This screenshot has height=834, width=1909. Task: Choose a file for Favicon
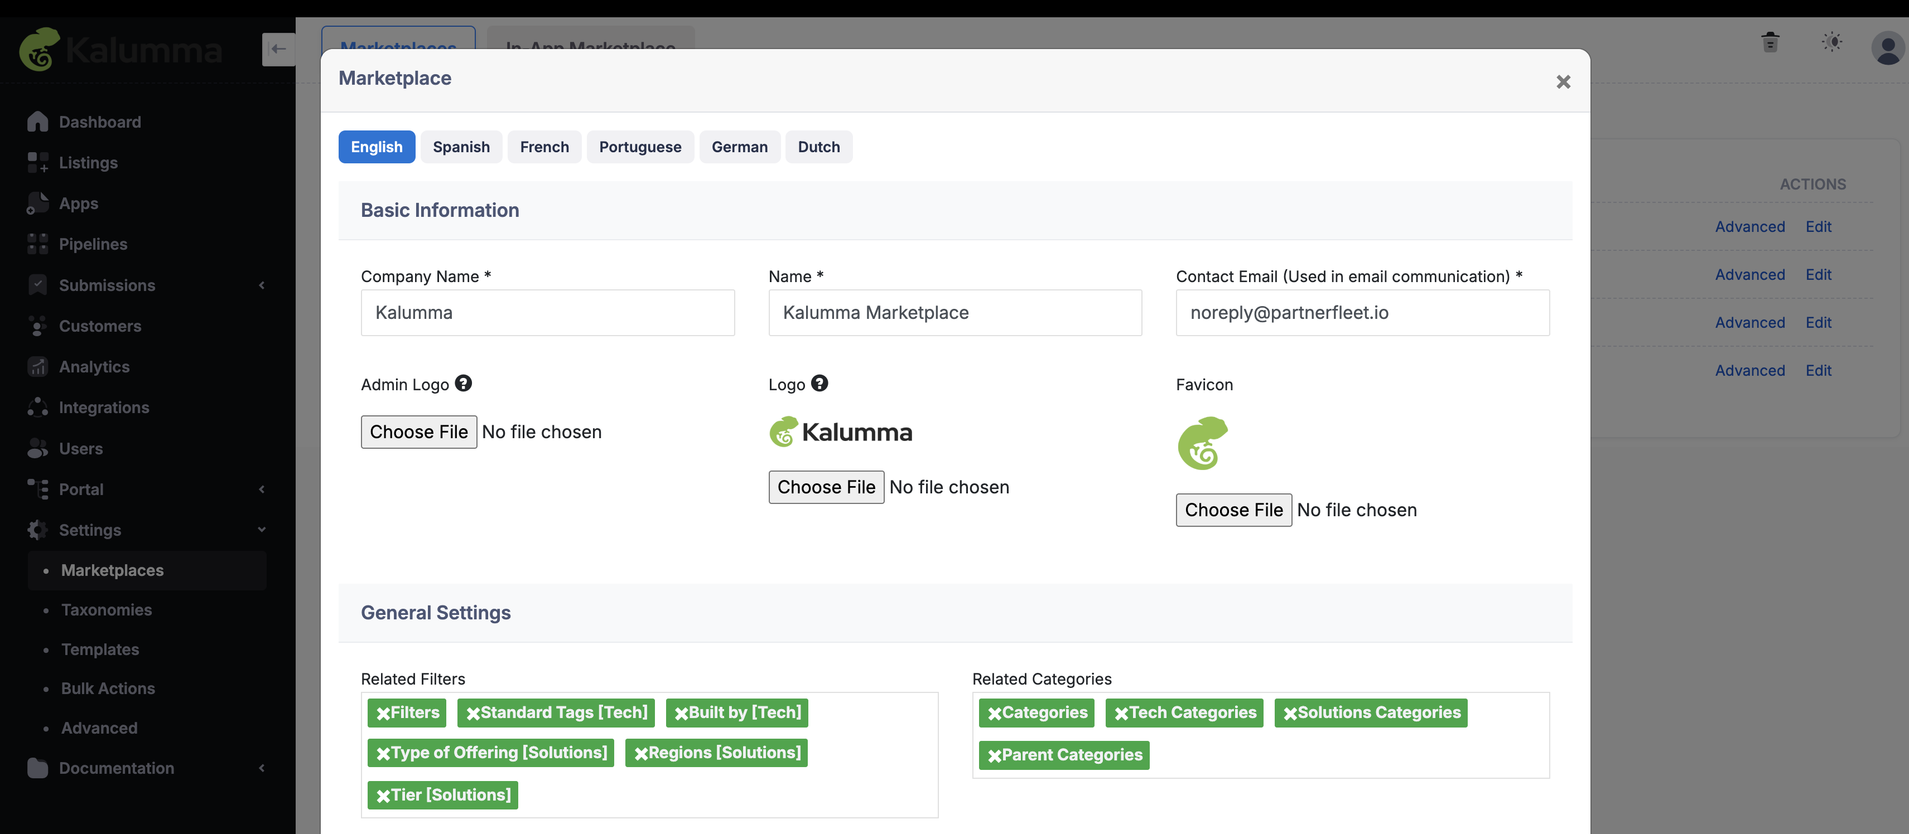pyautogui.click(x=1234, y=510)
